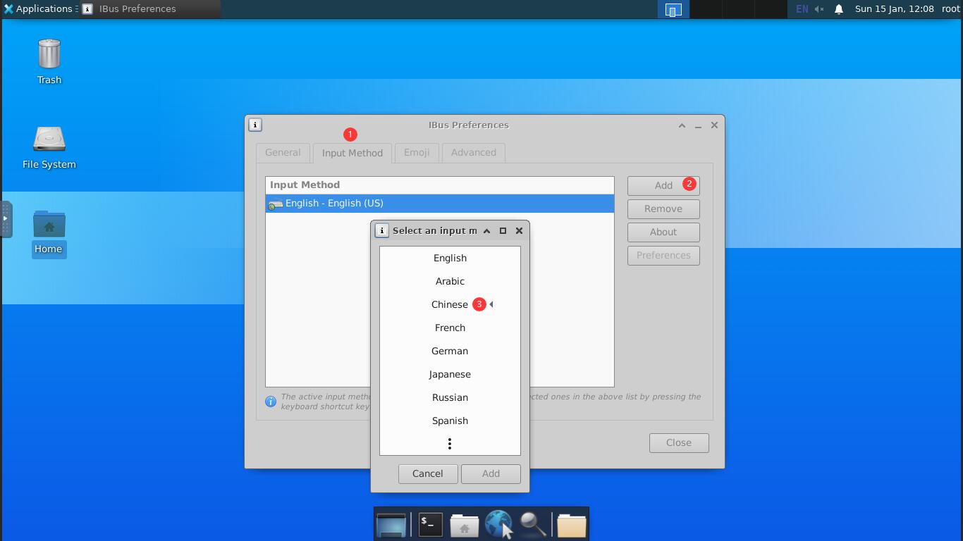Image resolution: width=963 pixels, height=541 pixels.
Task: Select English in the language list
Action: 450,258
